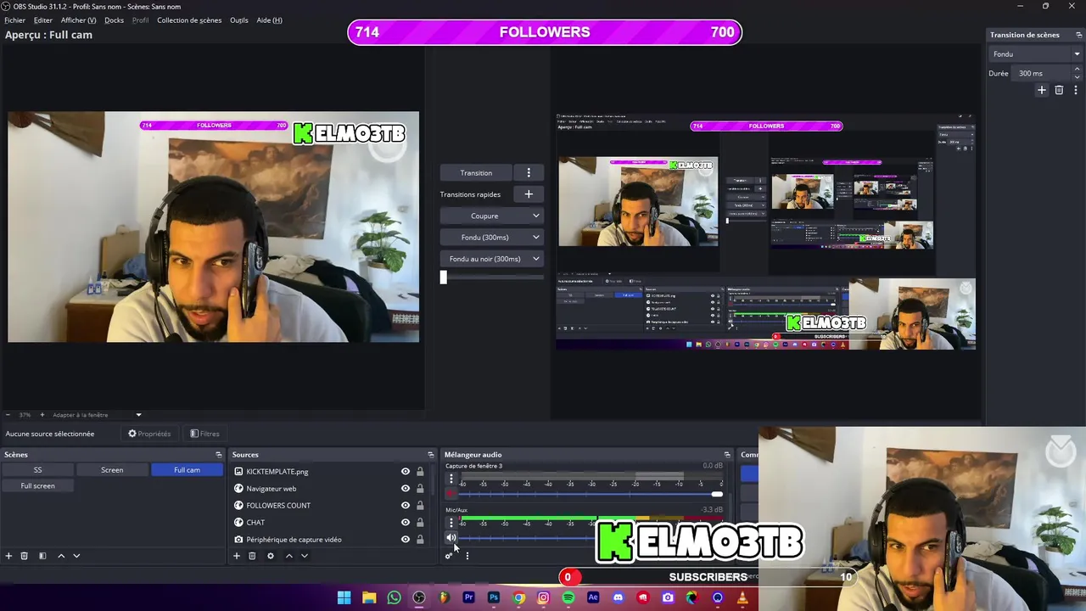Move source down arrow in Sources toolbar
This screenshot has width=1086, height=611.
pyautogui.click(x=304, y=556)
